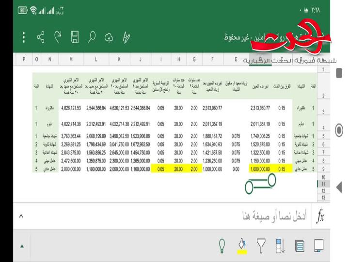Select highlighted 1,000,000.00 cell in column D
Screen dimensions: 349x262
point(260,169)
